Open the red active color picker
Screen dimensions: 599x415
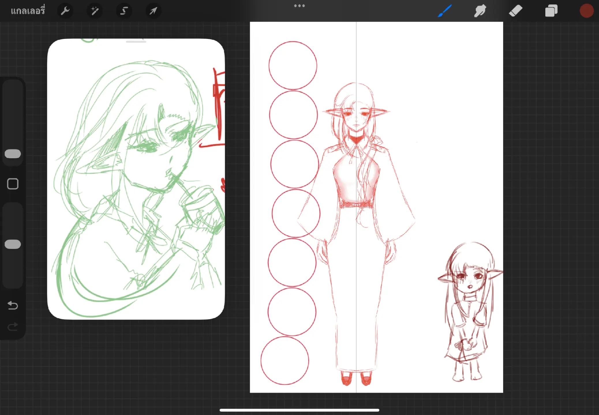(x=587, y=11)
